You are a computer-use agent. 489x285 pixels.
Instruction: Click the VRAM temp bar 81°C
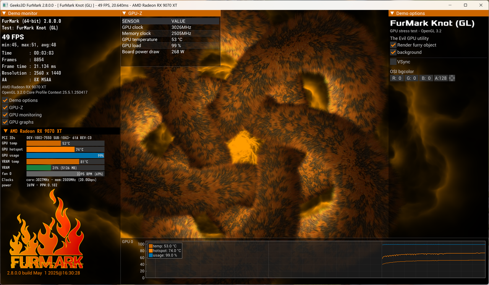(65, 162)
